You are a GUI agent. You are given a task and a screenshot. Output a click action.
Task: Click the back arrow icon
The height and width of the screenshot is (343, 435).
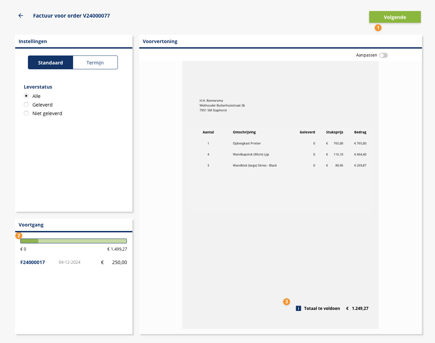[x=21, y=16]
